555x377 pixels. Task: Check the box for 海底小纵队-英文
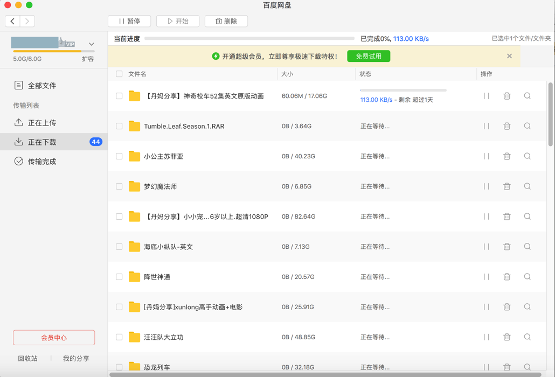(x=119, y=247)
